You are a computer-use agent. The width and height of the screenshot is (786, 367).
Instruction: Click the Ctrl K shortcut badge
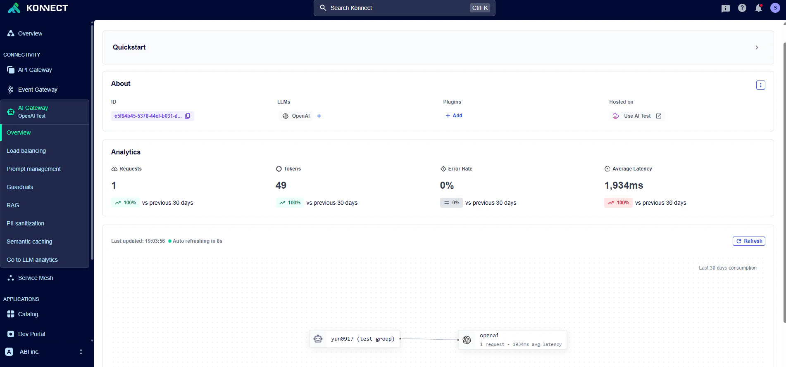480,8
